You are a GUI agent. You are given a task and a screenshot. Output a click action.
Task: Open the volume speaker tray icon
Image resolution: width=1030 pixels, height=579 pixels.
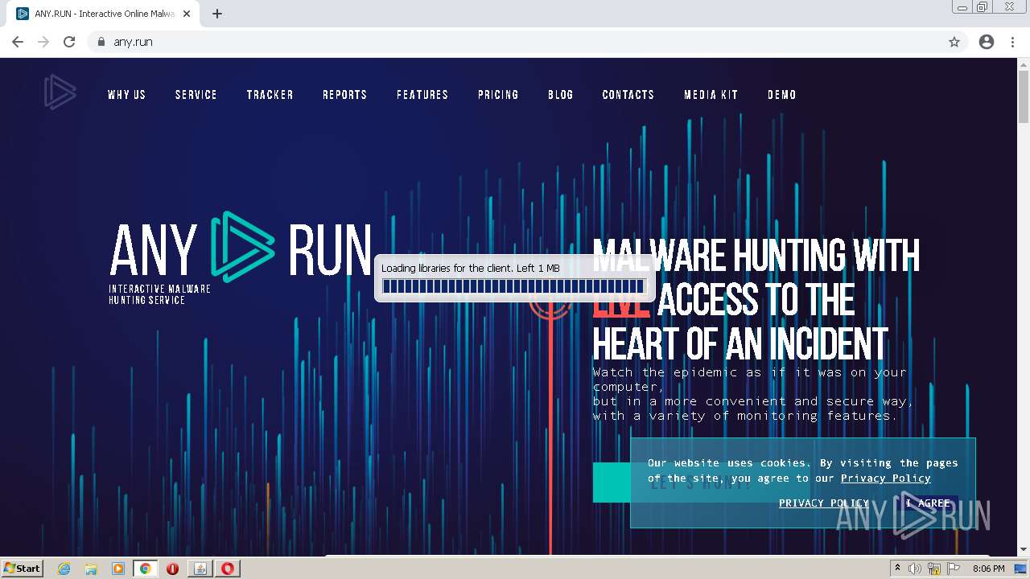[x=915, y=569]
